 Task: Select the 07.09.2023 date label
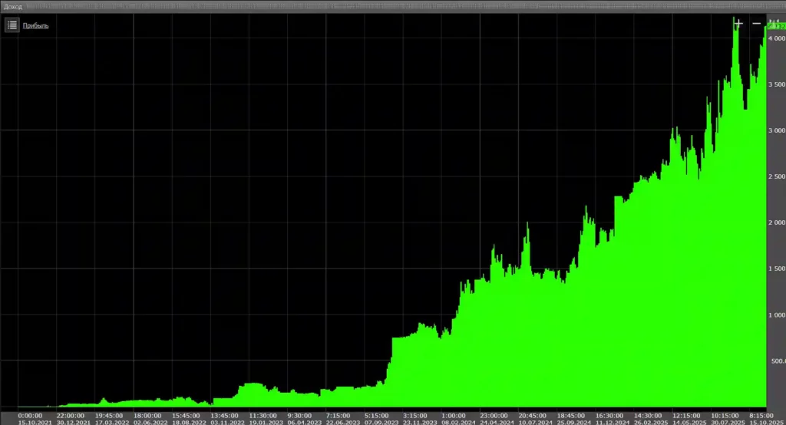point(381,423)
